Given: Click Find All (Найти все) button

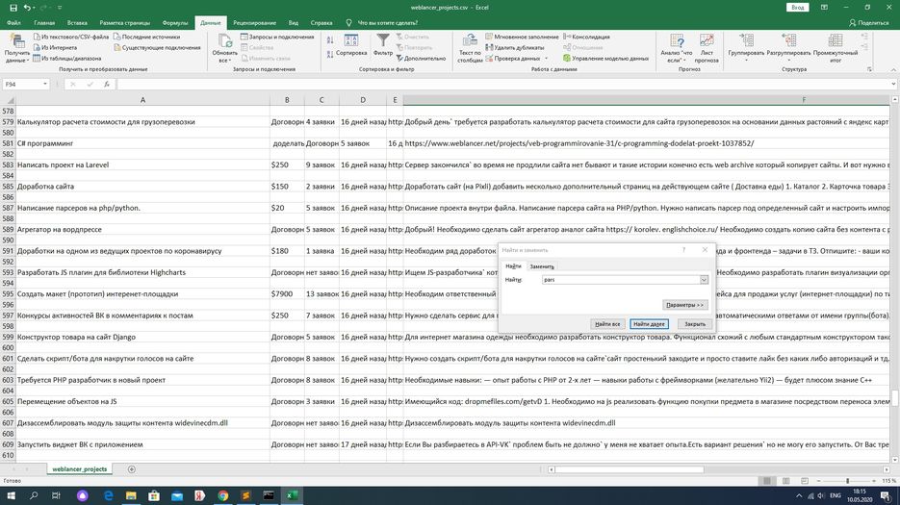Looking at the screenshot, I should pos(607,323).
